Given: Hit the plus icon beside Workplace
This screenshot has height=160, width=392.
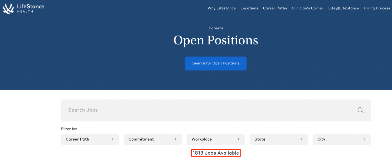Looking at the screenshot, I should (238, 139).
